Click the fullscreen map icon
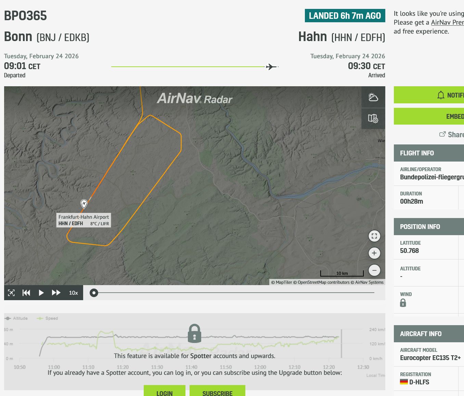The image size is (464, 396). [x=374, y=236]
